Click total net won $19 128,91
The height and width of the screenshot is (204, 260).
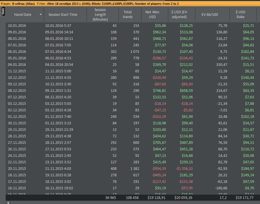click(x=156, y=198)
